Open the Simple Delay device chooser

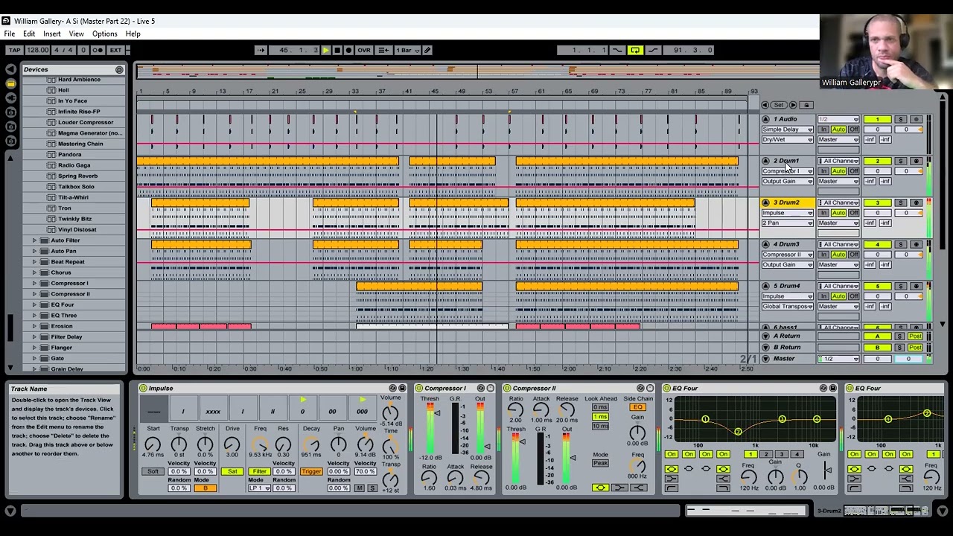(x=787, y=130)
